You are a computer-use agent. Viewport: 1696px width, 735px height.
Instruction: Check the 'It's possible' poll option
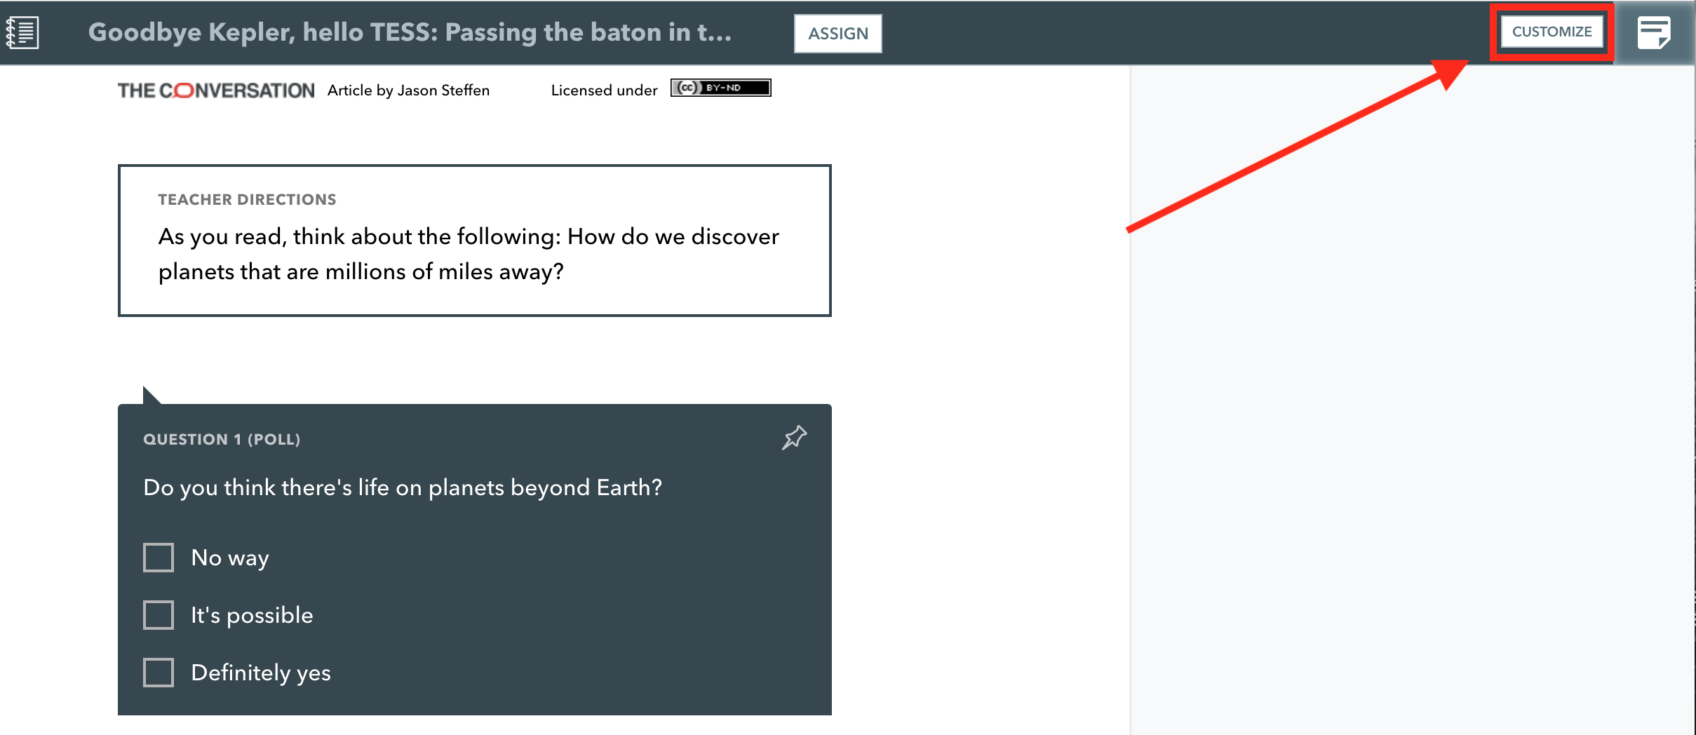tap(159, 615)
